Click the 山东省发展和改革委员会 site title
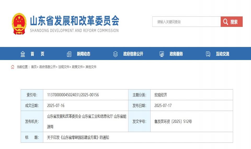The height and width of the screenshot is (149, 251). point(75,21)
